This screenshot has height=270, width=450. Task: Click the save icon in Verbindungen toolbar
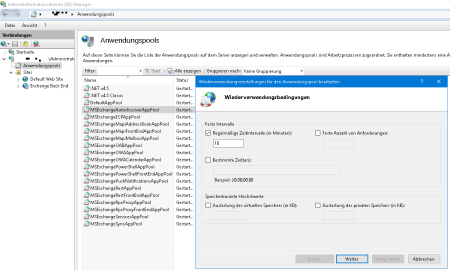(x=15, y=44)
